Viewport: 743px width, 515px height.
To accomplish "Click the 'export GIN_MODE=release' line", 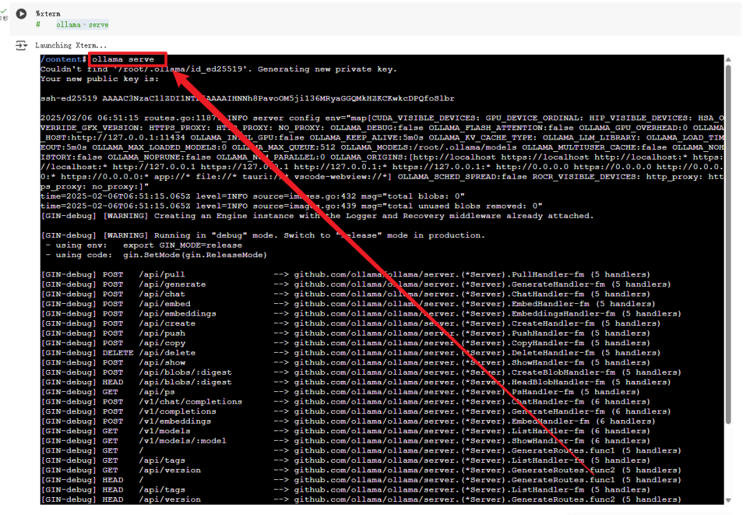I will 144,245.
